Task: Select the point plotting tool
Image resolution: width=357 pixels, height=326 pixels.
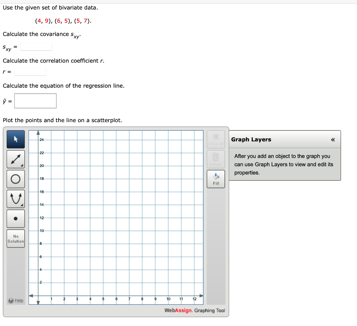Action: [x=16, y=218]
